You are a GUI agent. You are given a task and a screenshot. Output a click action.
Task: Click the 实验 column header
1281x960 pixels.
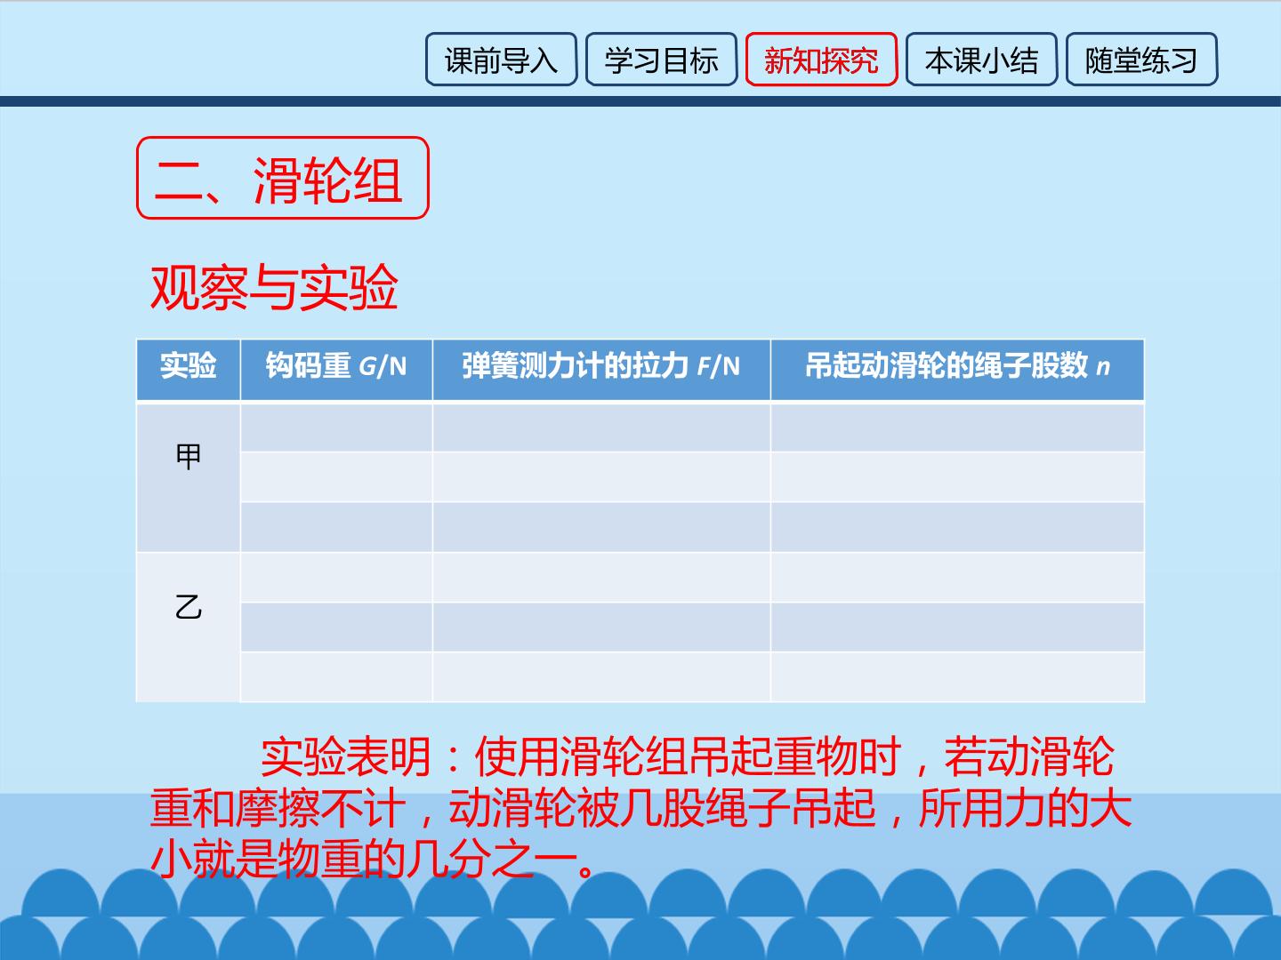pyautogui.click(x=188, y=370)
